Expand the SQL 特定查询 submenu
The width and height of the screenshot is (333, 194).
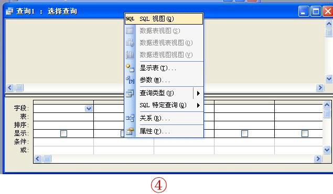(164, 105)
